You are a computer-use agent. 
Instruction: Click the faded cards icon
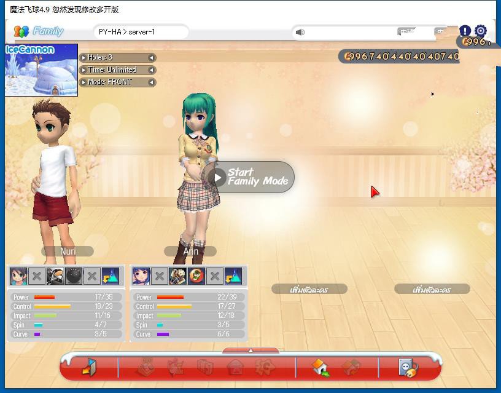[x=206, y=367]
